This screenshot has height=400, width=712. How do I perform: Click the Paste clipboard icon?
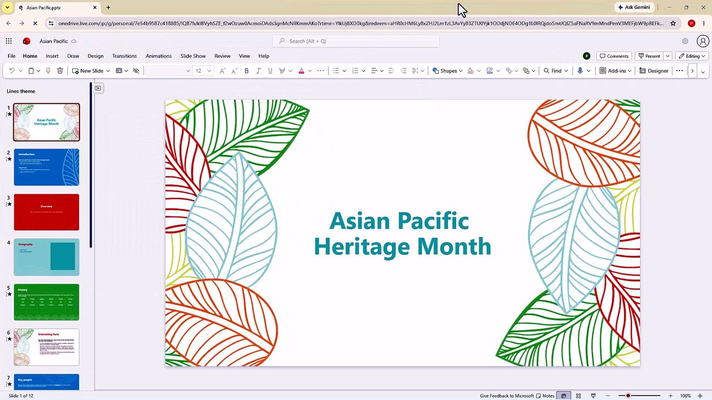tap(31, 71)
